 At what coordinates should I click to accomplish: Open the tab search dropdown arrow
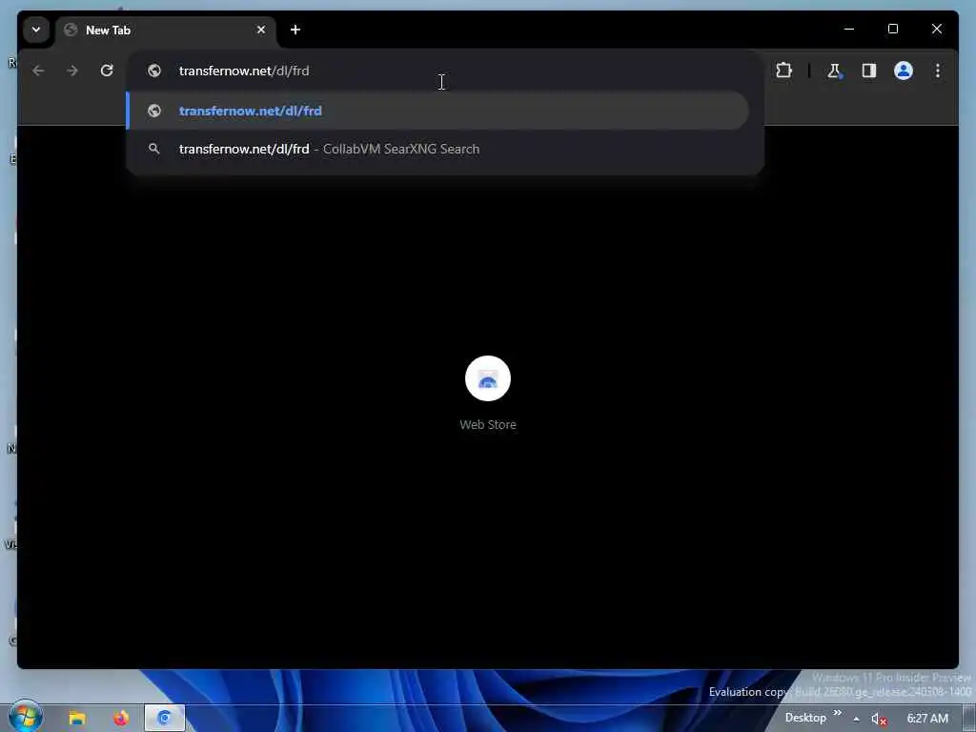(36, 30)
